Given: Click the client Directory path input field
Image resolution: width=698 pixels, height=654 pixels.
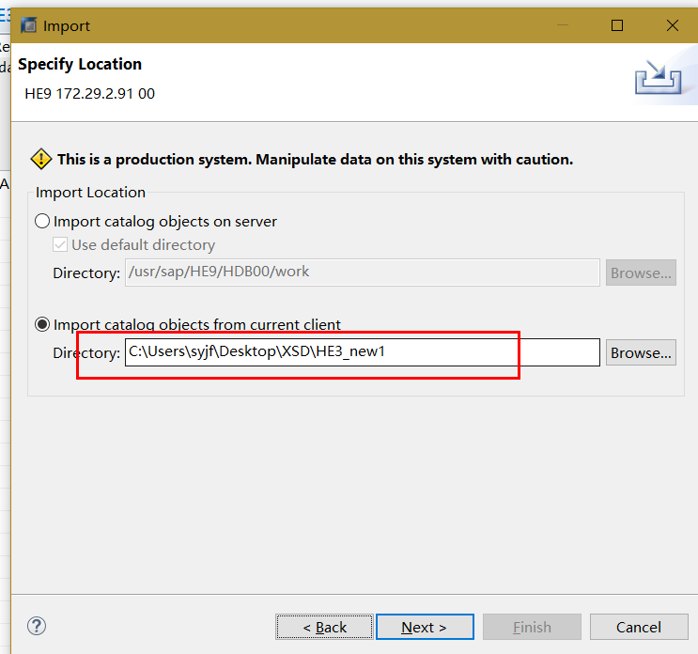Looking at the screenshot, I should (363, 352).
